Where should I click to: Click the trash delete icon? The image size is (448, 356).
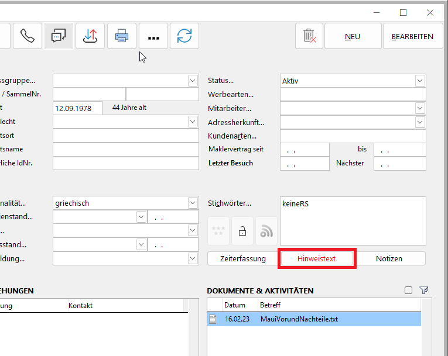pos(309,36)
